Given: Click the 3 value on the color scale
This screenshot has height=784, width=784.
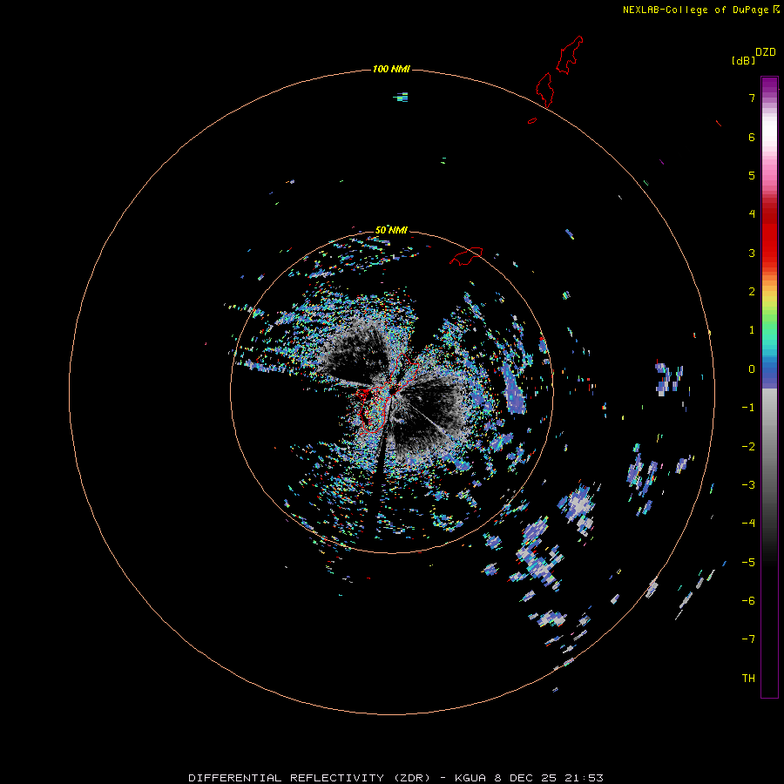Looking at the screenshot, I should [x=751, y=253].
